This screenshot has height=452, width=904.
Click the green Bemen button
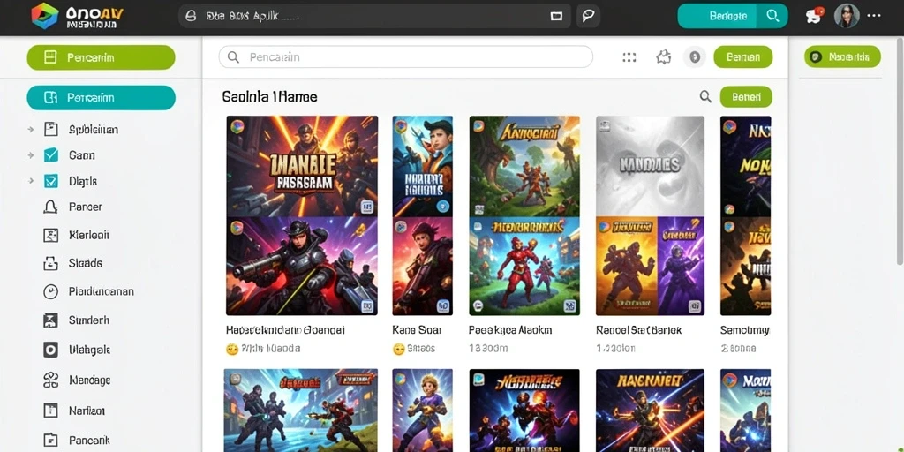tap(743, 57)
